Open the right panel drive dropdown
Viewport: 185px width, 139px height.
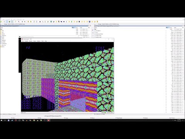(x=96, y=24)
